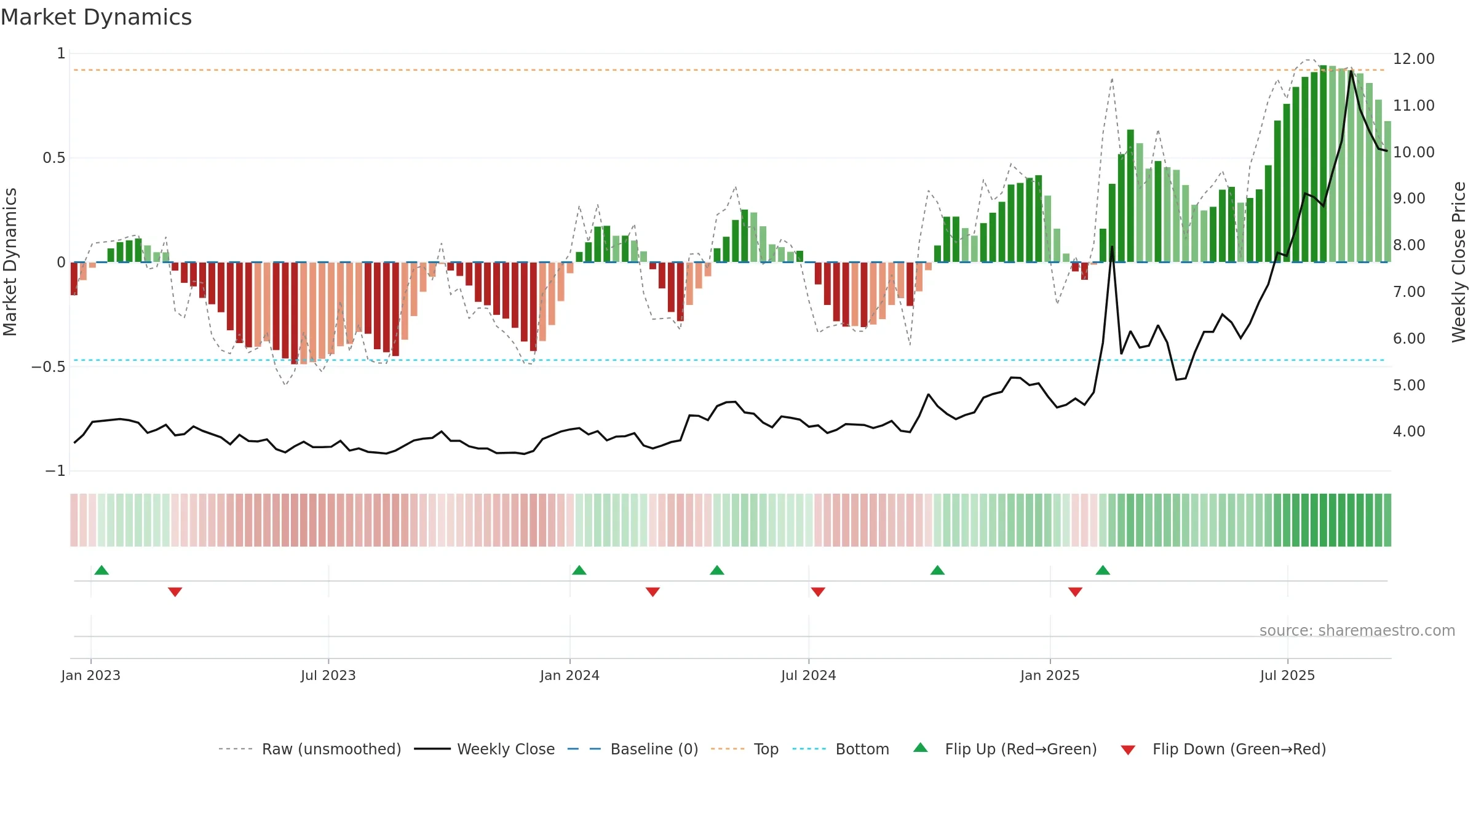The height and width of the screenshot is (830, 1476).
Task: Click the Weekly Close Price axis title
Action: [1459, 262]
